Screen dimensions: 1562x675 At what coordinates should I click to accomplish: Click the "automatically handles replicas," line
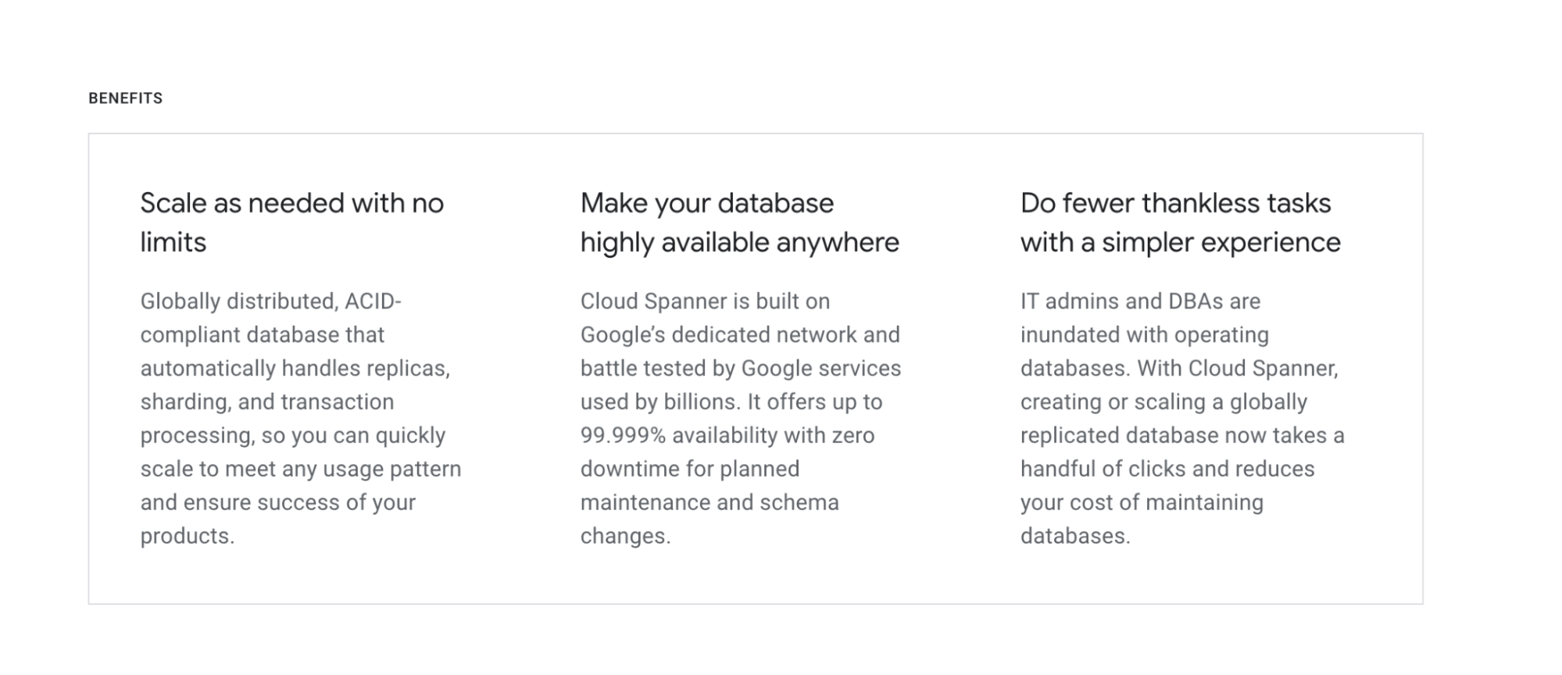(x=295, y=369)
